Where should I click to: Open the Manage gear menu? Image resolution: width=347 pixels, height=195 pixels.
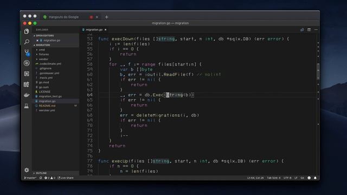(27, 170)
